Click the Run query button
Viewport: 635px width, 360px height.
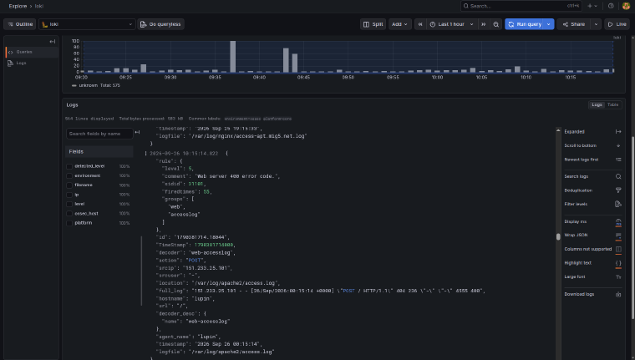pyautogui.click(x=525, y=24)
